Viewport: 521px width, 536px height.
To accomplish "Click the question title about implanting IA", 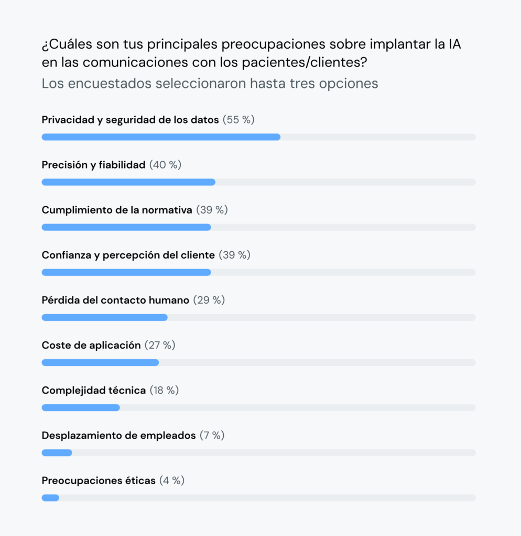I will click(x=252, y=53).
